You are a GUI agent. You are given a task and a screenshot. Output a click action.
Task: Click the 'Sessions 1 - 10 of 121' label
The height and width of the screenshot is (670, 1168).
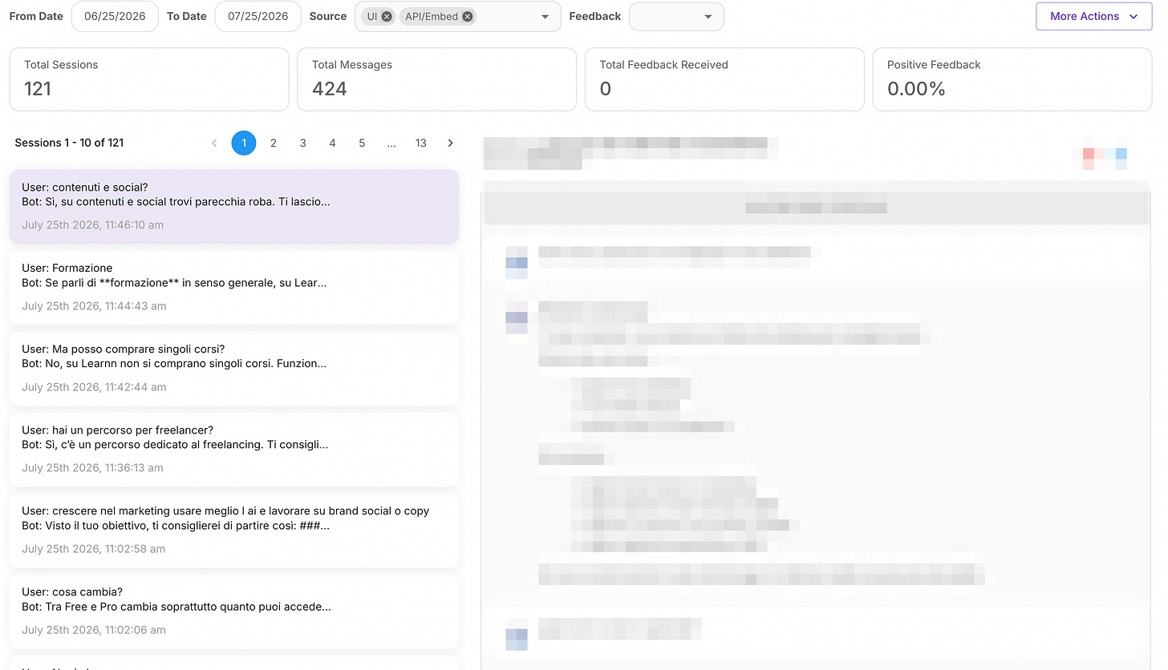pyautogui.click(x=69, y=143)
